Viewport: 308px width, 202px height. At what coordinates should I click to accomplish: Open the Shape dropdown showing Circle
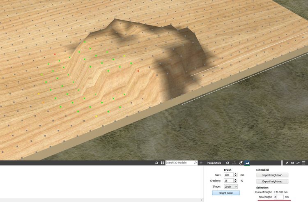231,187
